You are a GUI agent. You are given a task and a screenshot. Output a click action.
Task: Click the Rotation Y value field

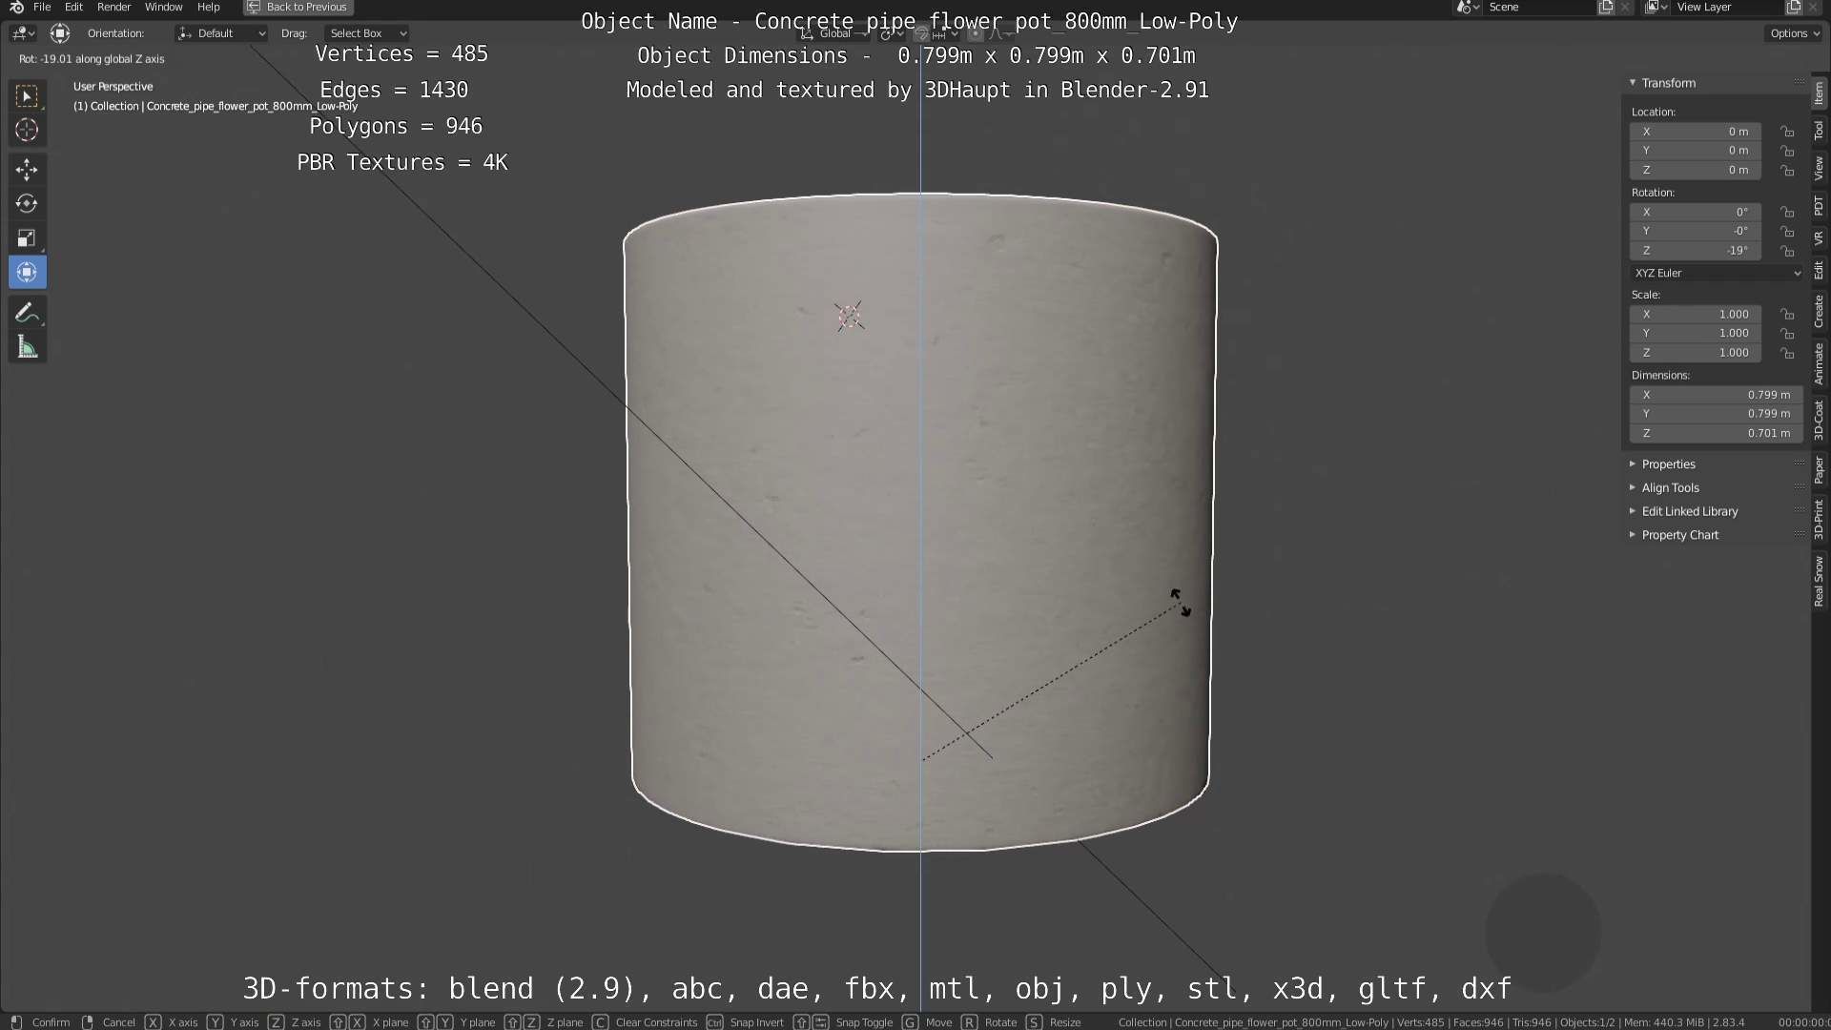tap(1695, 232)
